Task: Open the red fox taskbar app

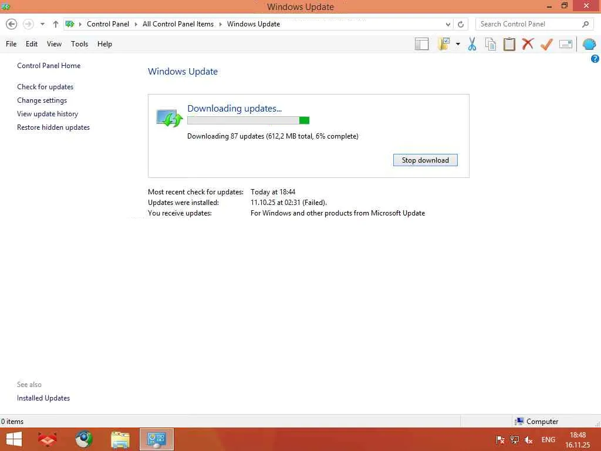Action: [x=48, y=439]
